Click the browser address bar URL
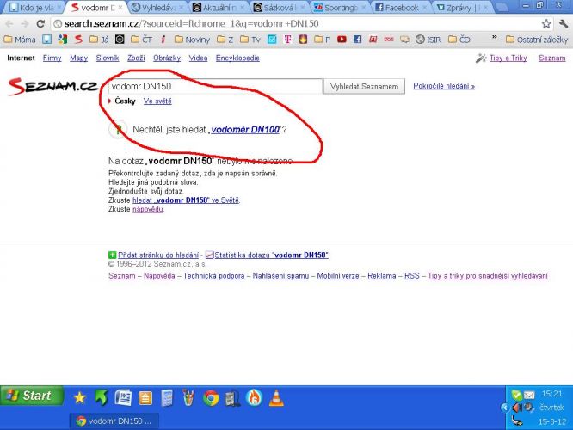 (x=192, y=24)
